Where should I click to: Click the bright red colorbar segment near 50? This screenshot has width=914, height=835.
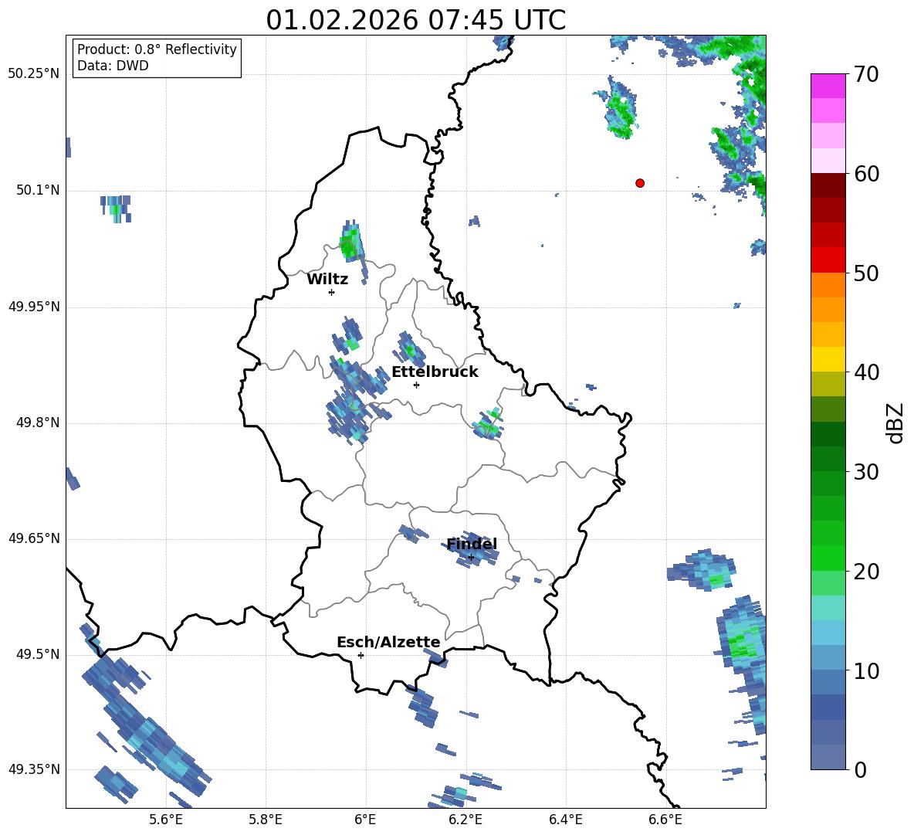(x=828, y=260)
